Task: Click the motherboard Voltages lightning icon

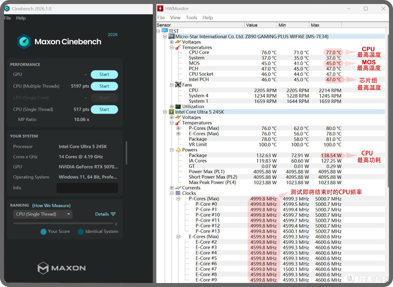Action: coord(178,42)
